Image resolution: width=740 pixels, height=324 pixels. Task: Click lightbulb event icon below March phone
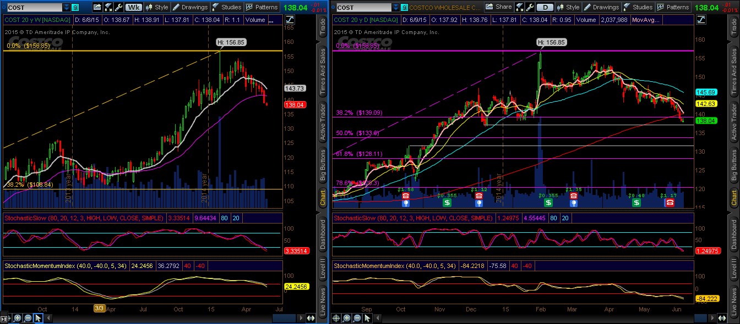click(573, 203)
